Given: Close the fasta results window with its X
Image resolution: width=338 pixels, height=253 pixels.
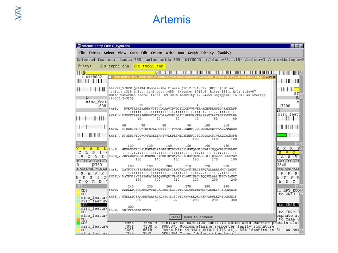Looking at the screenshot, I should coord(274,77).
